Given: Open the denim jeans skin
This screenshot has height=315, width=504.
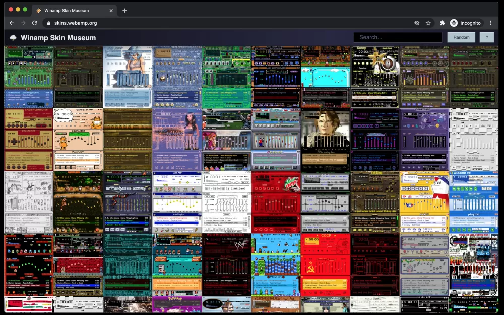Looking at the screenshot, I should coord(177,77).
